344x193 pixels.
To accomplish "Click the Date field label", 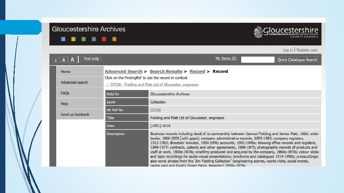I will point(127,125).
